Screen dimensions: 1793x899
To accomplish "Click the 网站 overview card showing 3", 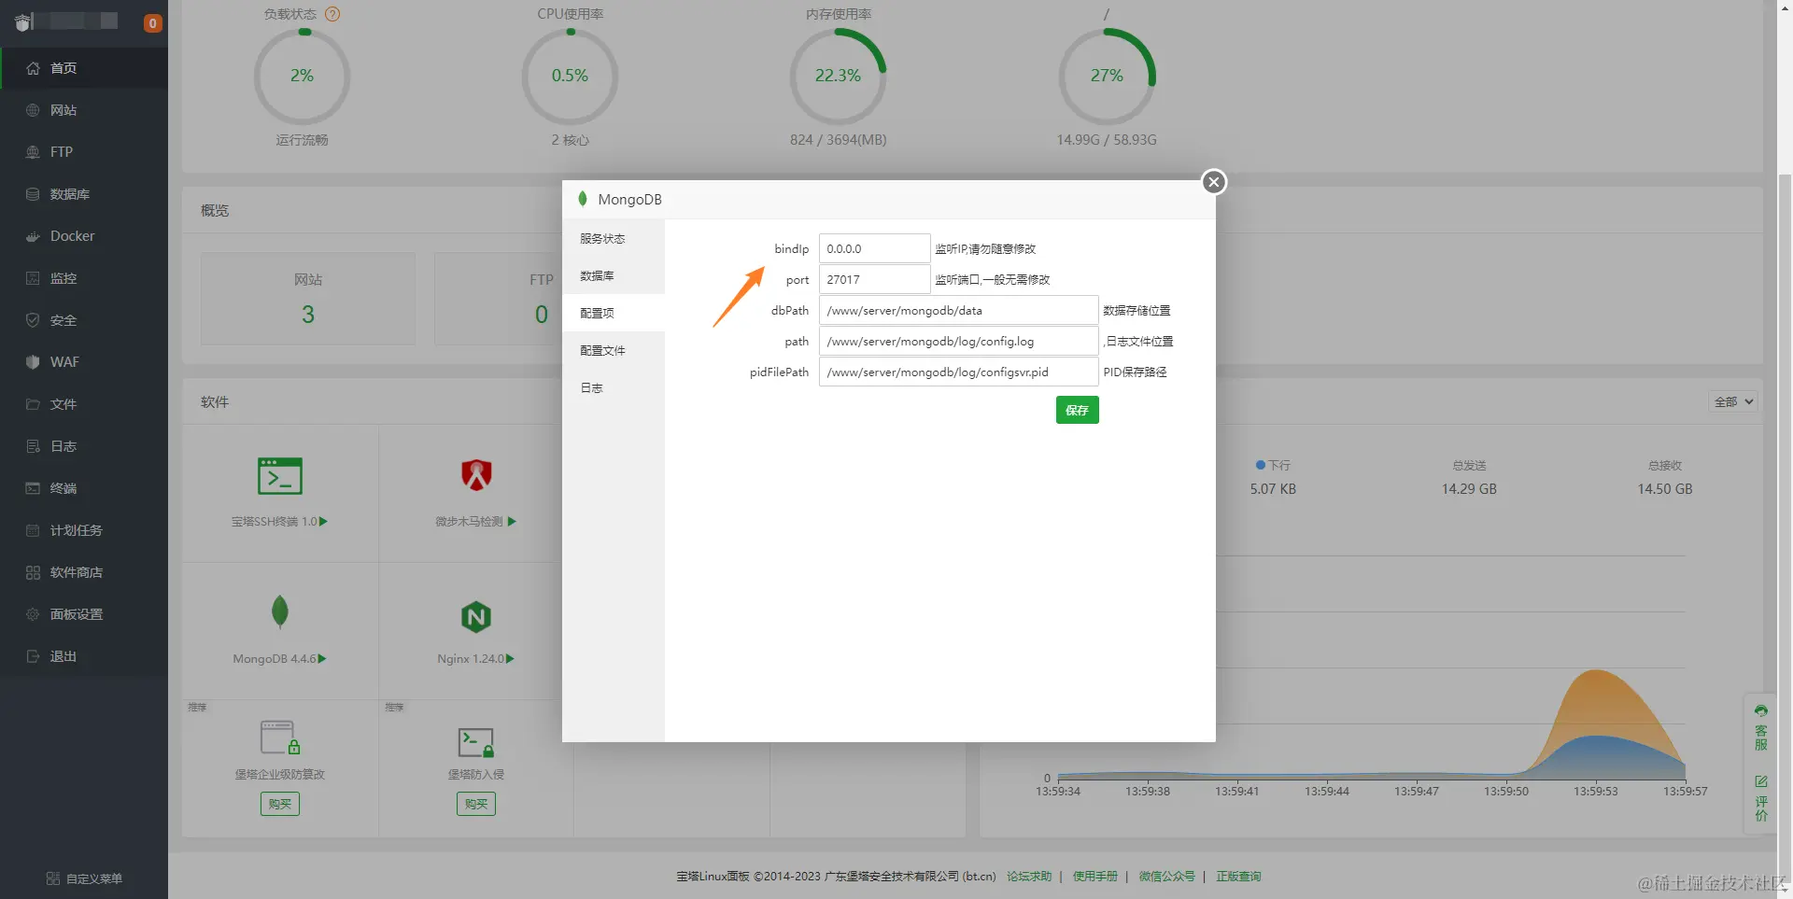I will (x=308, y=299).
